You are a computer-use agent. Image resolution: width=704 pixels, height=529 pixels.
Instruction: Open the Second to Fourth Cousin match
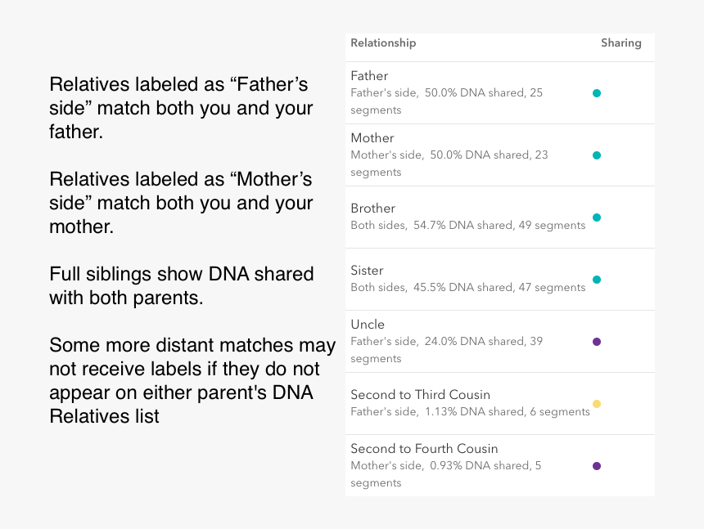[x=424, y=449]
